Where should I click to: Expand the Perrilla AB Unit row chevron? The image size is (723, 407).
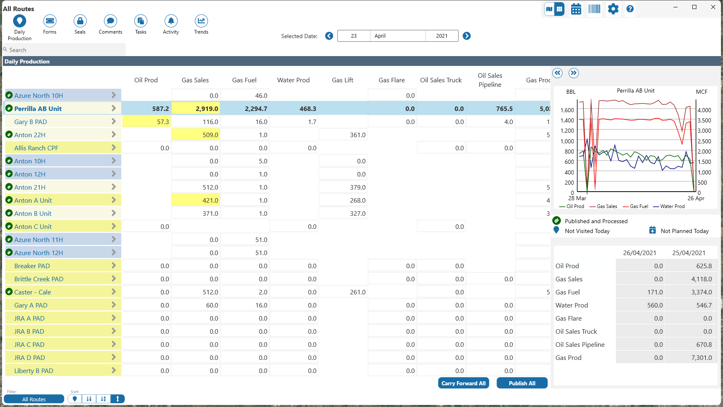(x=114, y=109)
